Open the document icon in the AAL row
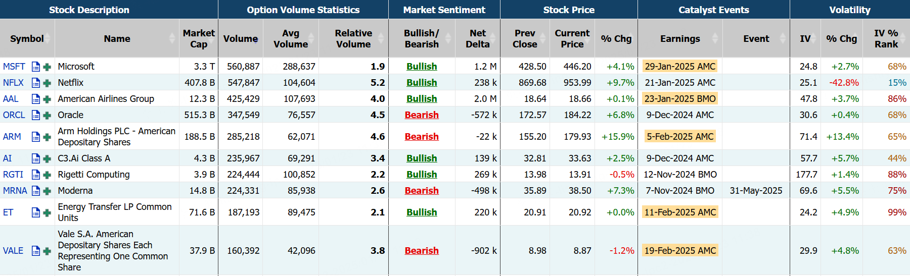The width and height of the screenshot is (910, 276). click(35, 99)
